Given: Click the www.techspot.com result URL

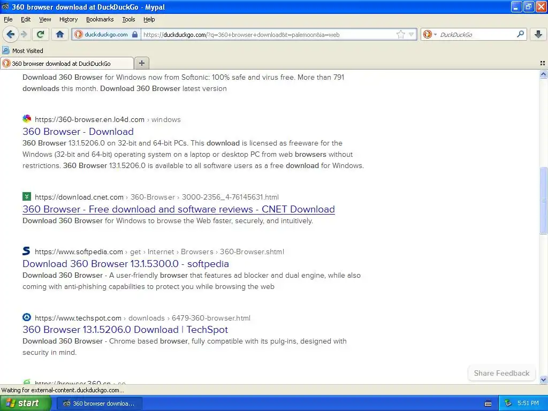Looking at the screenshot, I should click(x=142, y=318).
